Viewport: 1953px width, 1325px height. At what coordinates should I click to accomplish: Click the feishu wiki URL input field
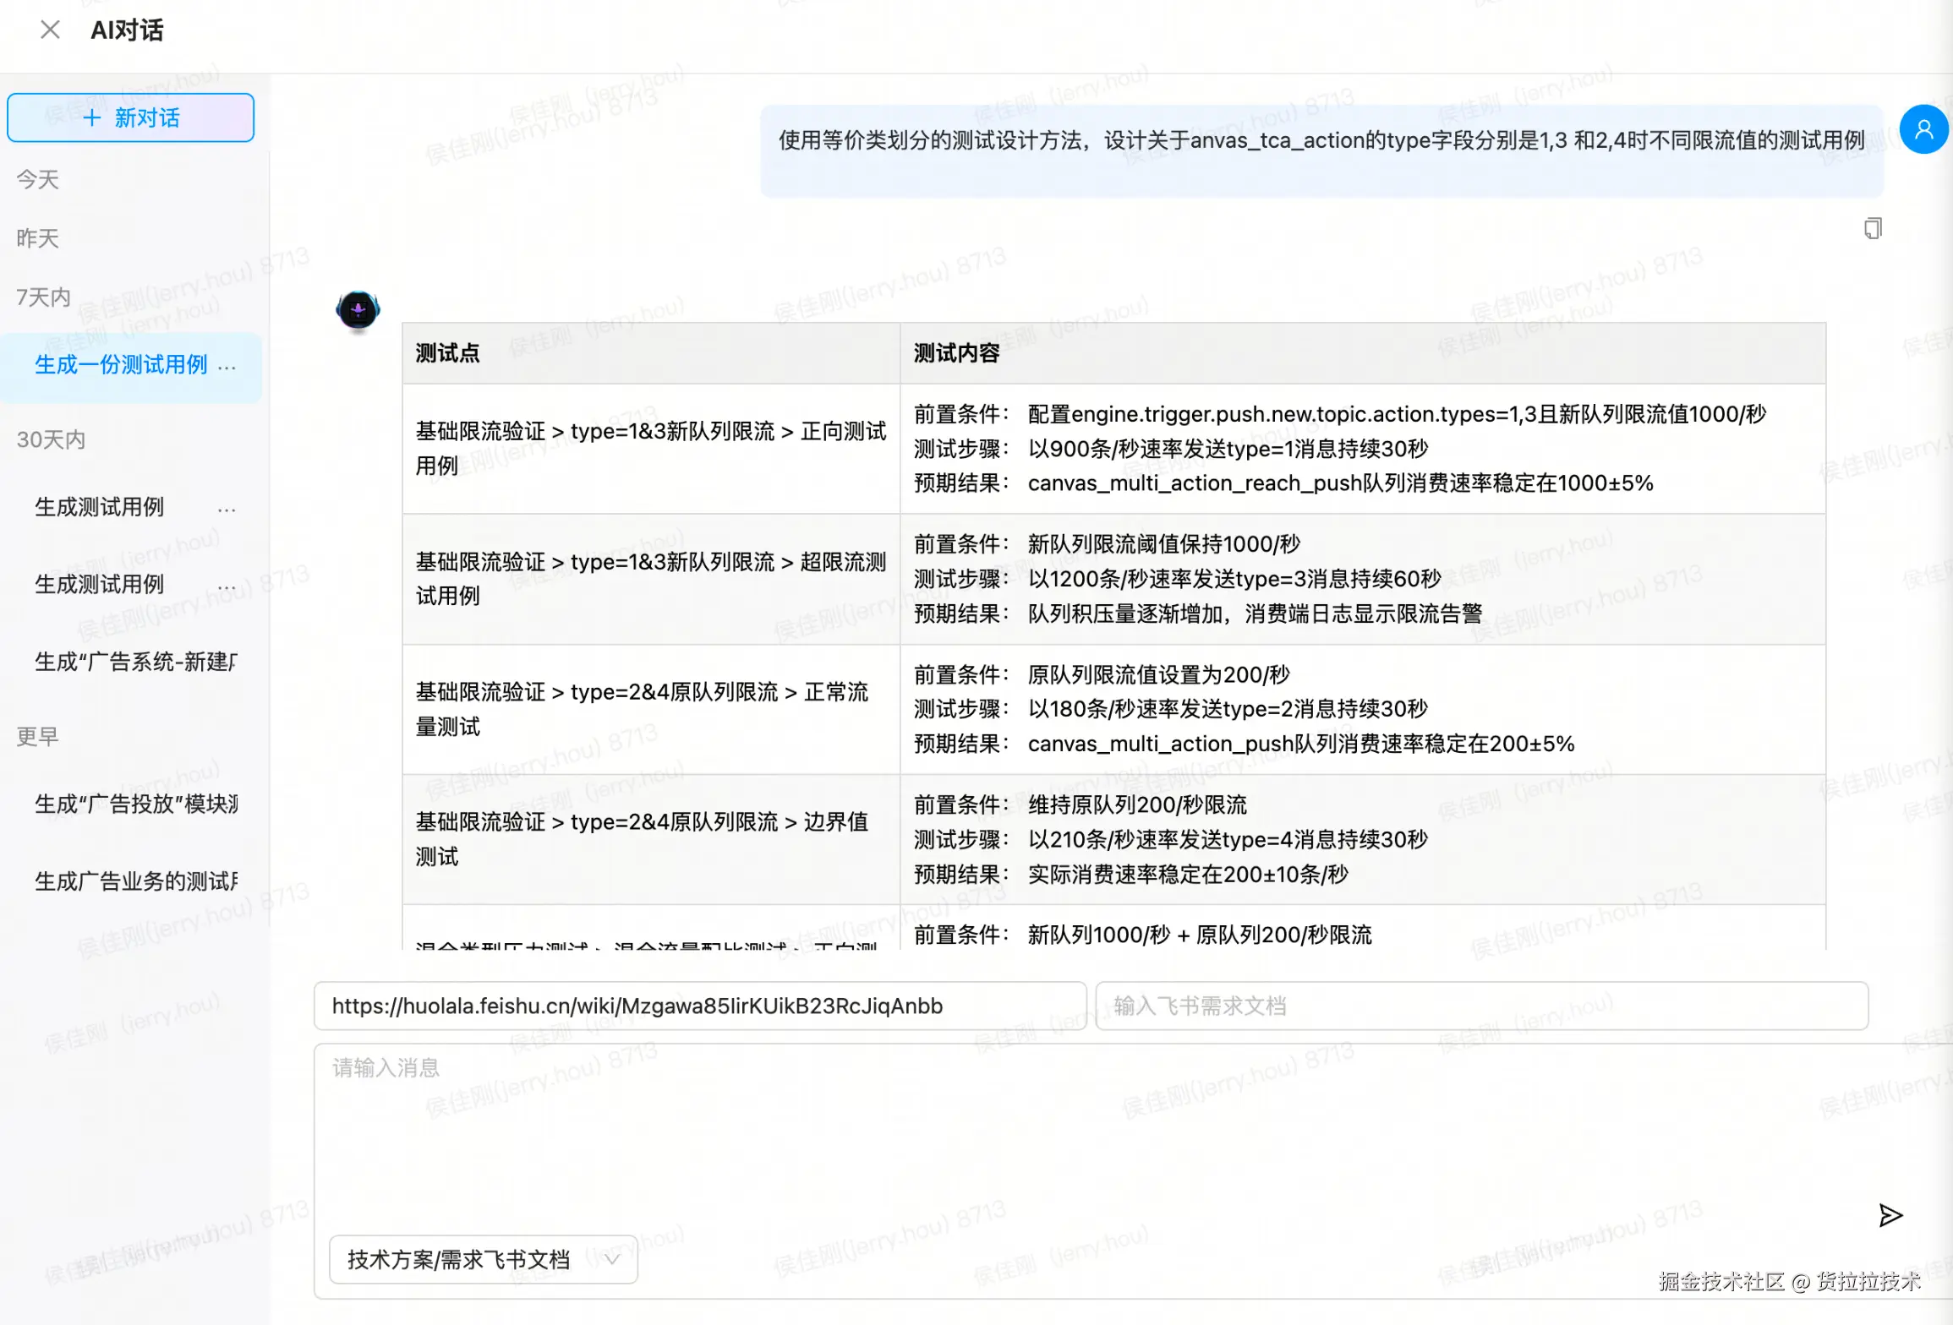[699, 1006]
